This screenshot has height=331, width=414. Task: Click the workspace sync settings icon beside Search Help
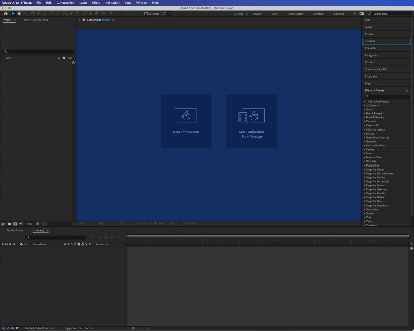click(x=362, y=13)
